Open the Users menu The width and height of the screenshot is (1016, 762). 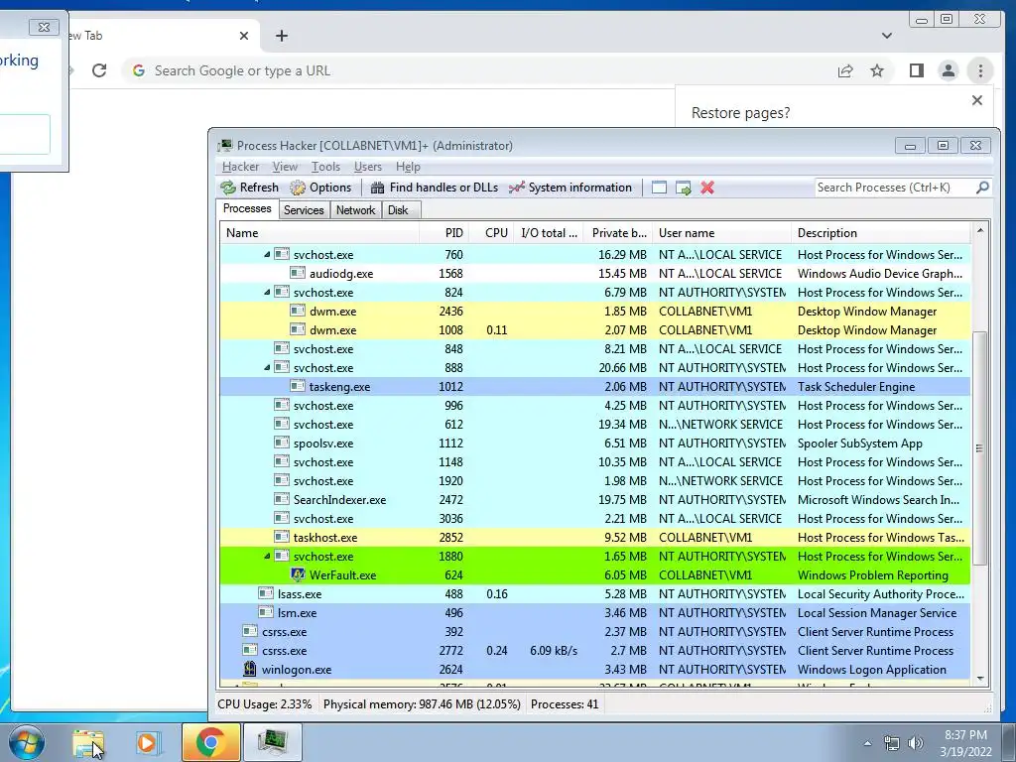(367, 167)
